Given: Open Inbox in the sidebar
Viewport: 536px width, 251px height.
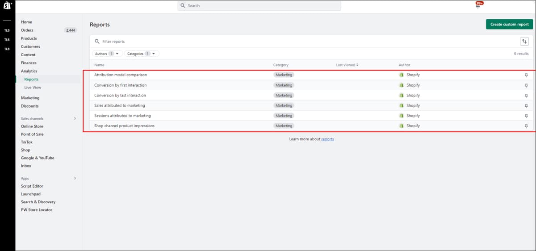Looking at the screenshot, I should pyautogui.click(x=26, y=166).
